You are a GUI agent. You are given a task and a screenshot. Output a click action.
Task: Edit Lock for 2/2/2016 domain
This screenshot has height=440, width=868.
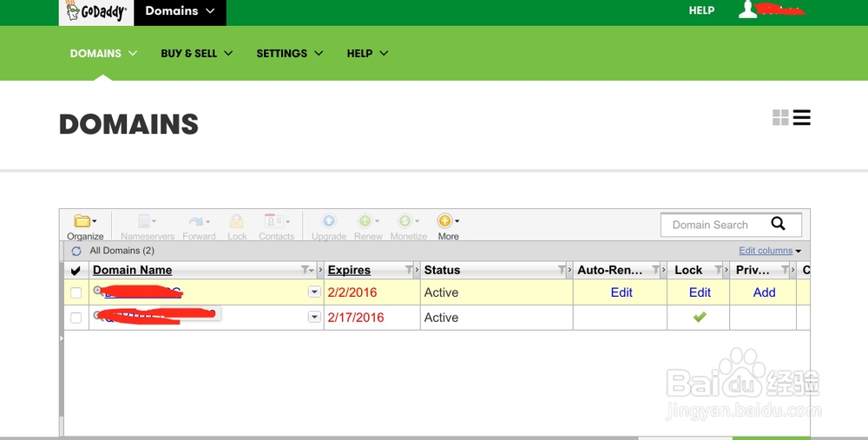[x=700, y=292]
